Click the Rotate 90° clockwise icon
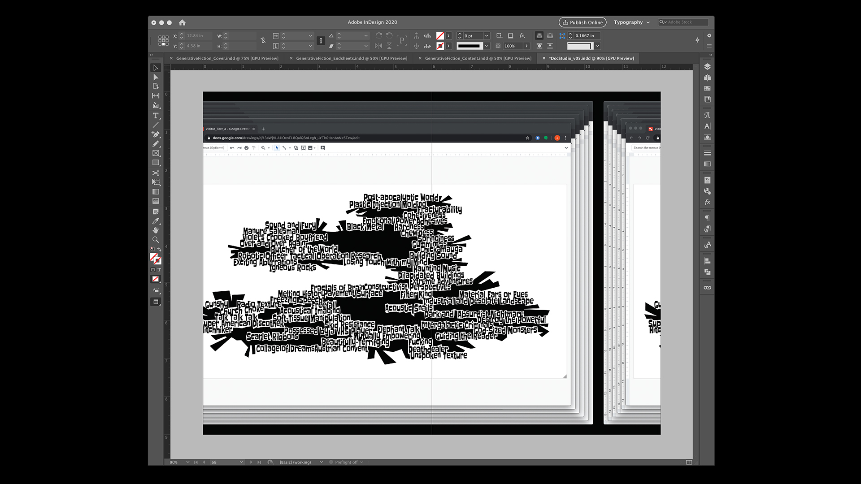Viewport: 861px width, 484px height. [379, 35]
